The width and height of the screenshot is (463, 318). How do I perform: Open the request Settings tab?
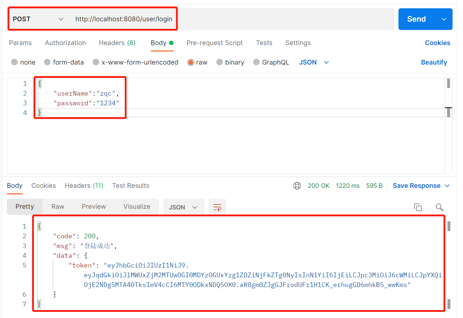(298, 43)
